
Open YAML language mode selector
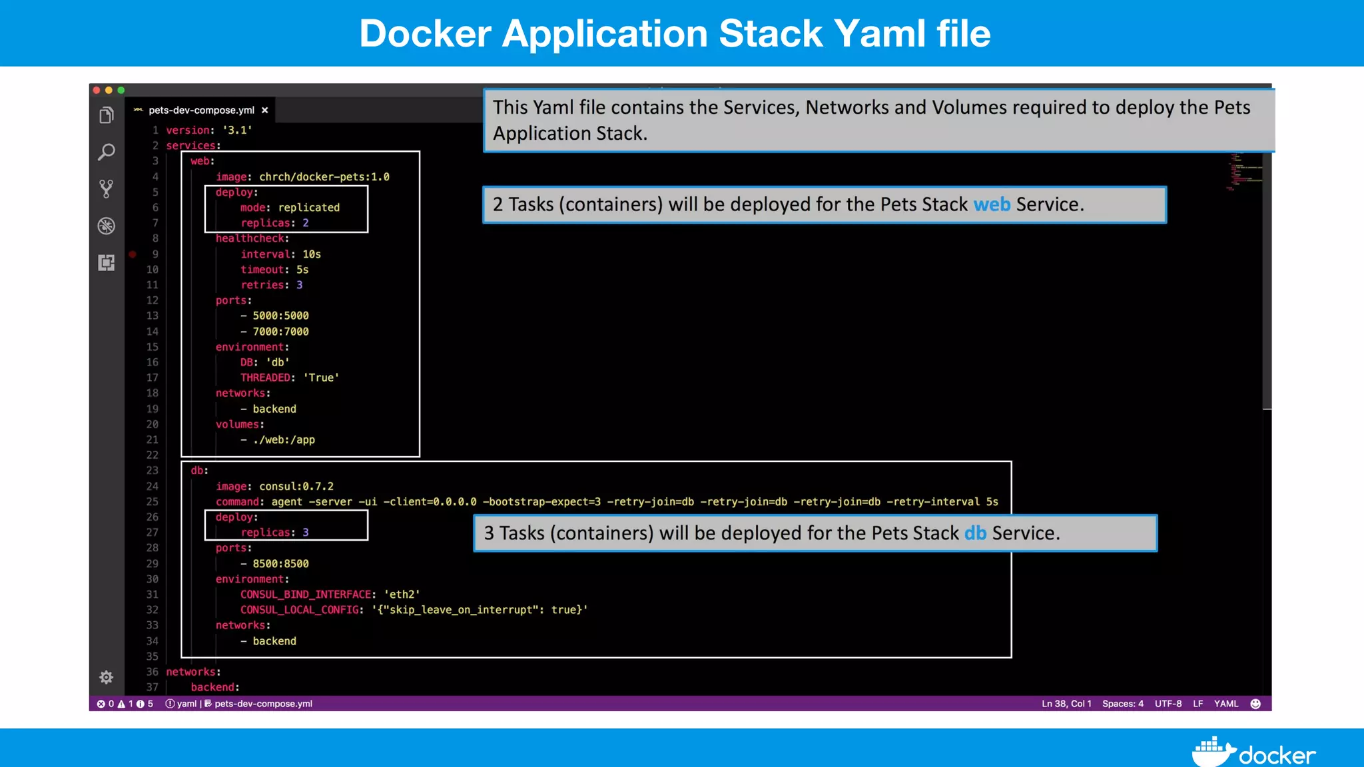click(x=1225, y=704)
